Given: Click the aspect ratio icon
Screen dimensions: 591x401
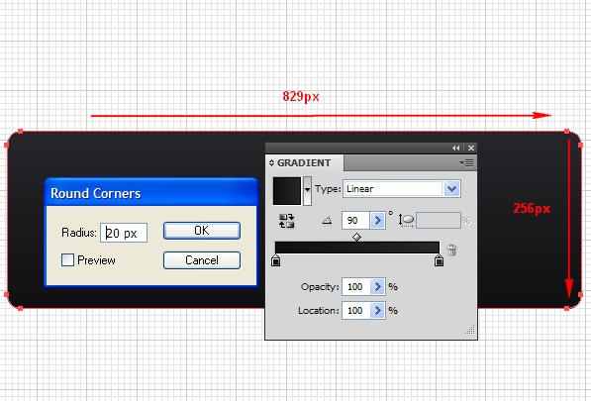Looking at the screenshot, I should click(406, 221).
